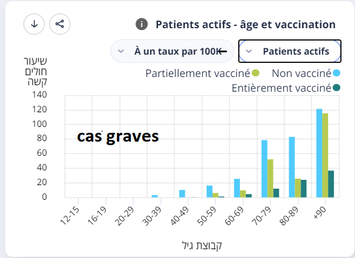355x258 pixels.
Task: Click the yellow-green Partiellement vacciné legend dot
Action: 255,73
